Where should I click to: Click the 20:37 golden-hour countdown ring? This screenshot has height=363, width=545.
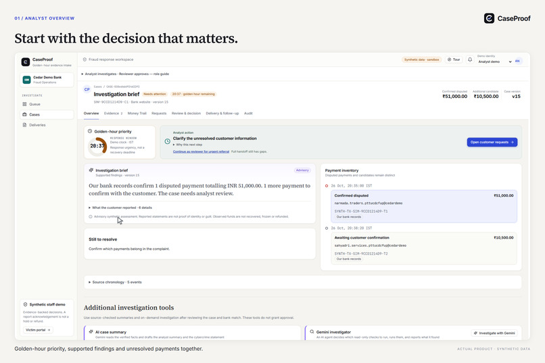click(97, 146)
